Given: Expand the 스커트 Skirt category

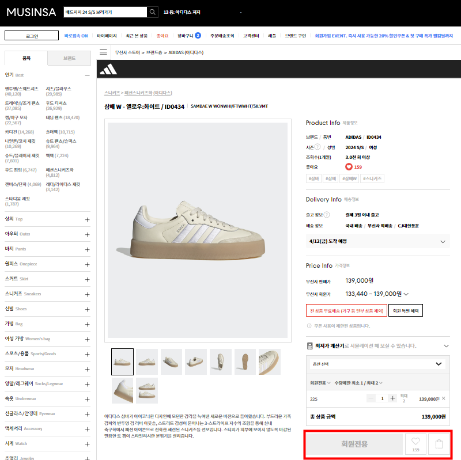Looking at the screenshot, I should 88,280.
